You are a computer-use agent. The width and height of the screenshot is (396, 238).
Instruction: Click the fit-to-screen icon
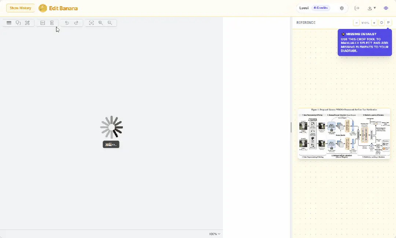[91, 23]
